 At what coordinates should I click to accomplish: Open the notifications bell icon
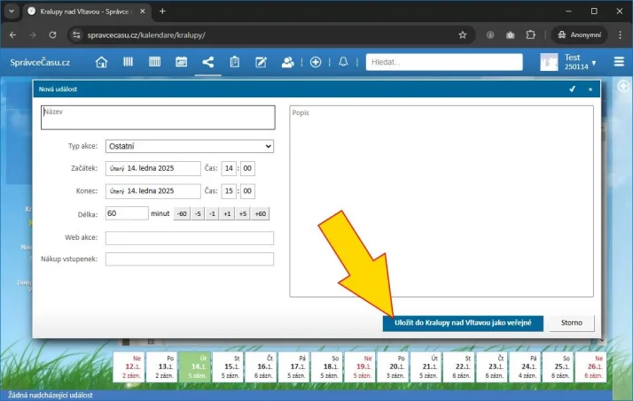[x=343, y=62]
